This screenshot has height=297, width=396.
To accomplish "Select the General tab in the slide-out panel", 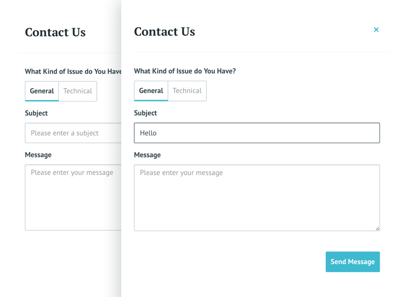I will coord(151,91).
